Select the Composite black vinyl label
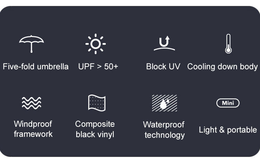This screenshot has height=166, width=260. (x=95, y=129)
